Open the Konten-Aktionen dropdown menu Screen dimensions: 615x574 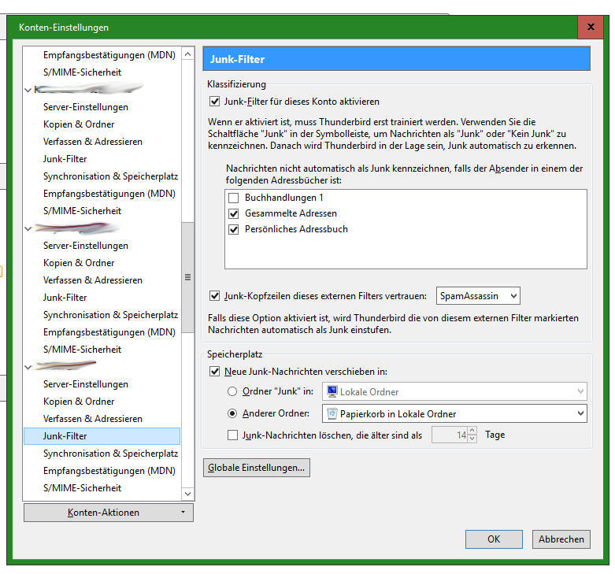click(x=108, y=513)
